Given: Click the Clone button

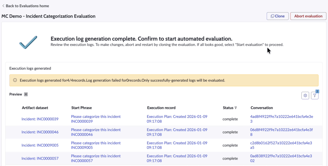Looking at the screenshot, I should tap(277, 16).
